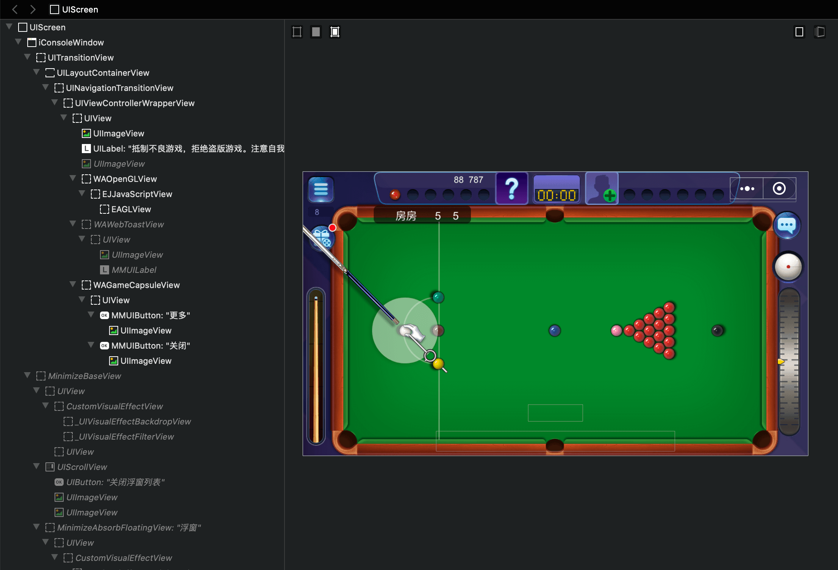The image size is (838, 570).
Task: Collapse the iConsoleWindow tree node
Action: (18, 42)
